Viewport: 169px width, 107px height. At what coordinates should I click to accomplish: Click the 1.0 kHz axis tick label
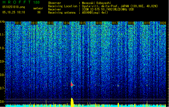(x=2, y=48)
